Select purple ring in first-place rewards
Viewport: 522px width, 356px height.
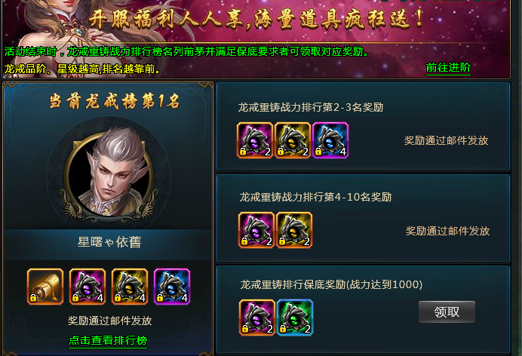pyautogui.click(x=88, y=287)
